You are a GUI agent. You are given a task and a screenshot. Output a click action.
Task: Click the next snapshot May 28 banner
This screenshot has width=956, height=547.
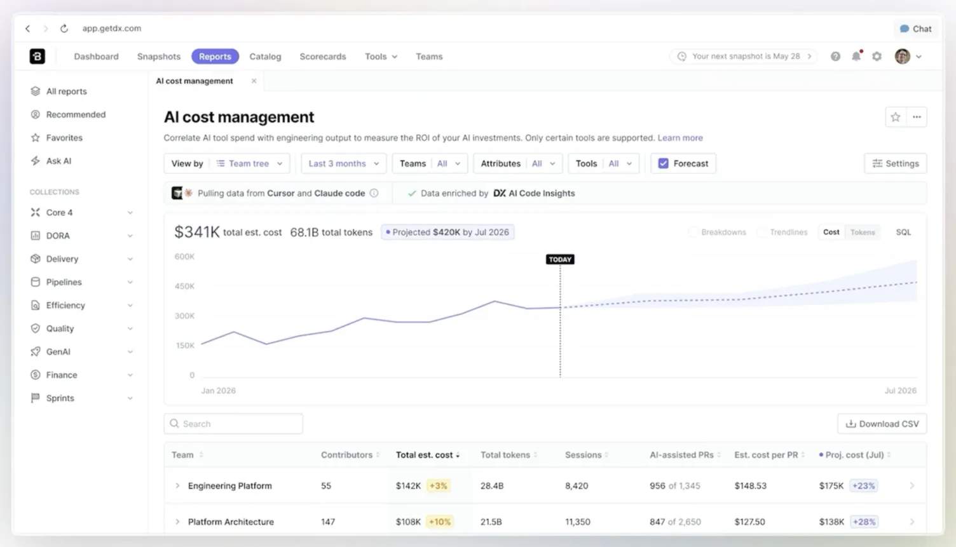[744, 57]
